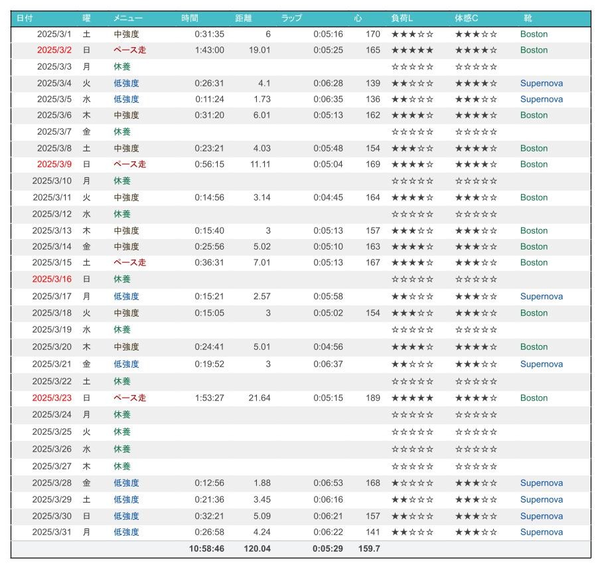Click the 日付 column header
The image size is (600, 567).
coord(25,18)
